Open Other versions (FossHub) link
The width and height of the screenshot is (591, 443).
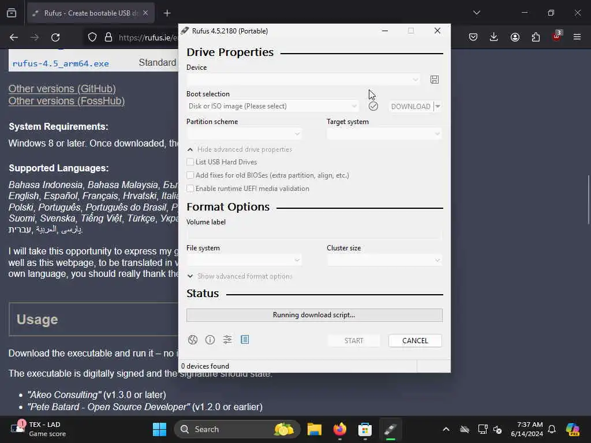tap(67, 101)
